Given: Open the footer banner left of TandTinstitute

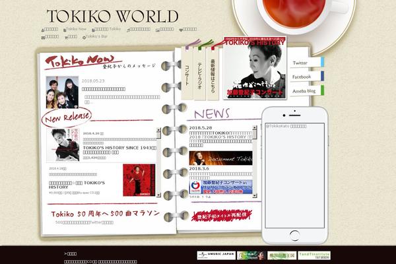Looking at the screenshot, I should tap(282, 255).
